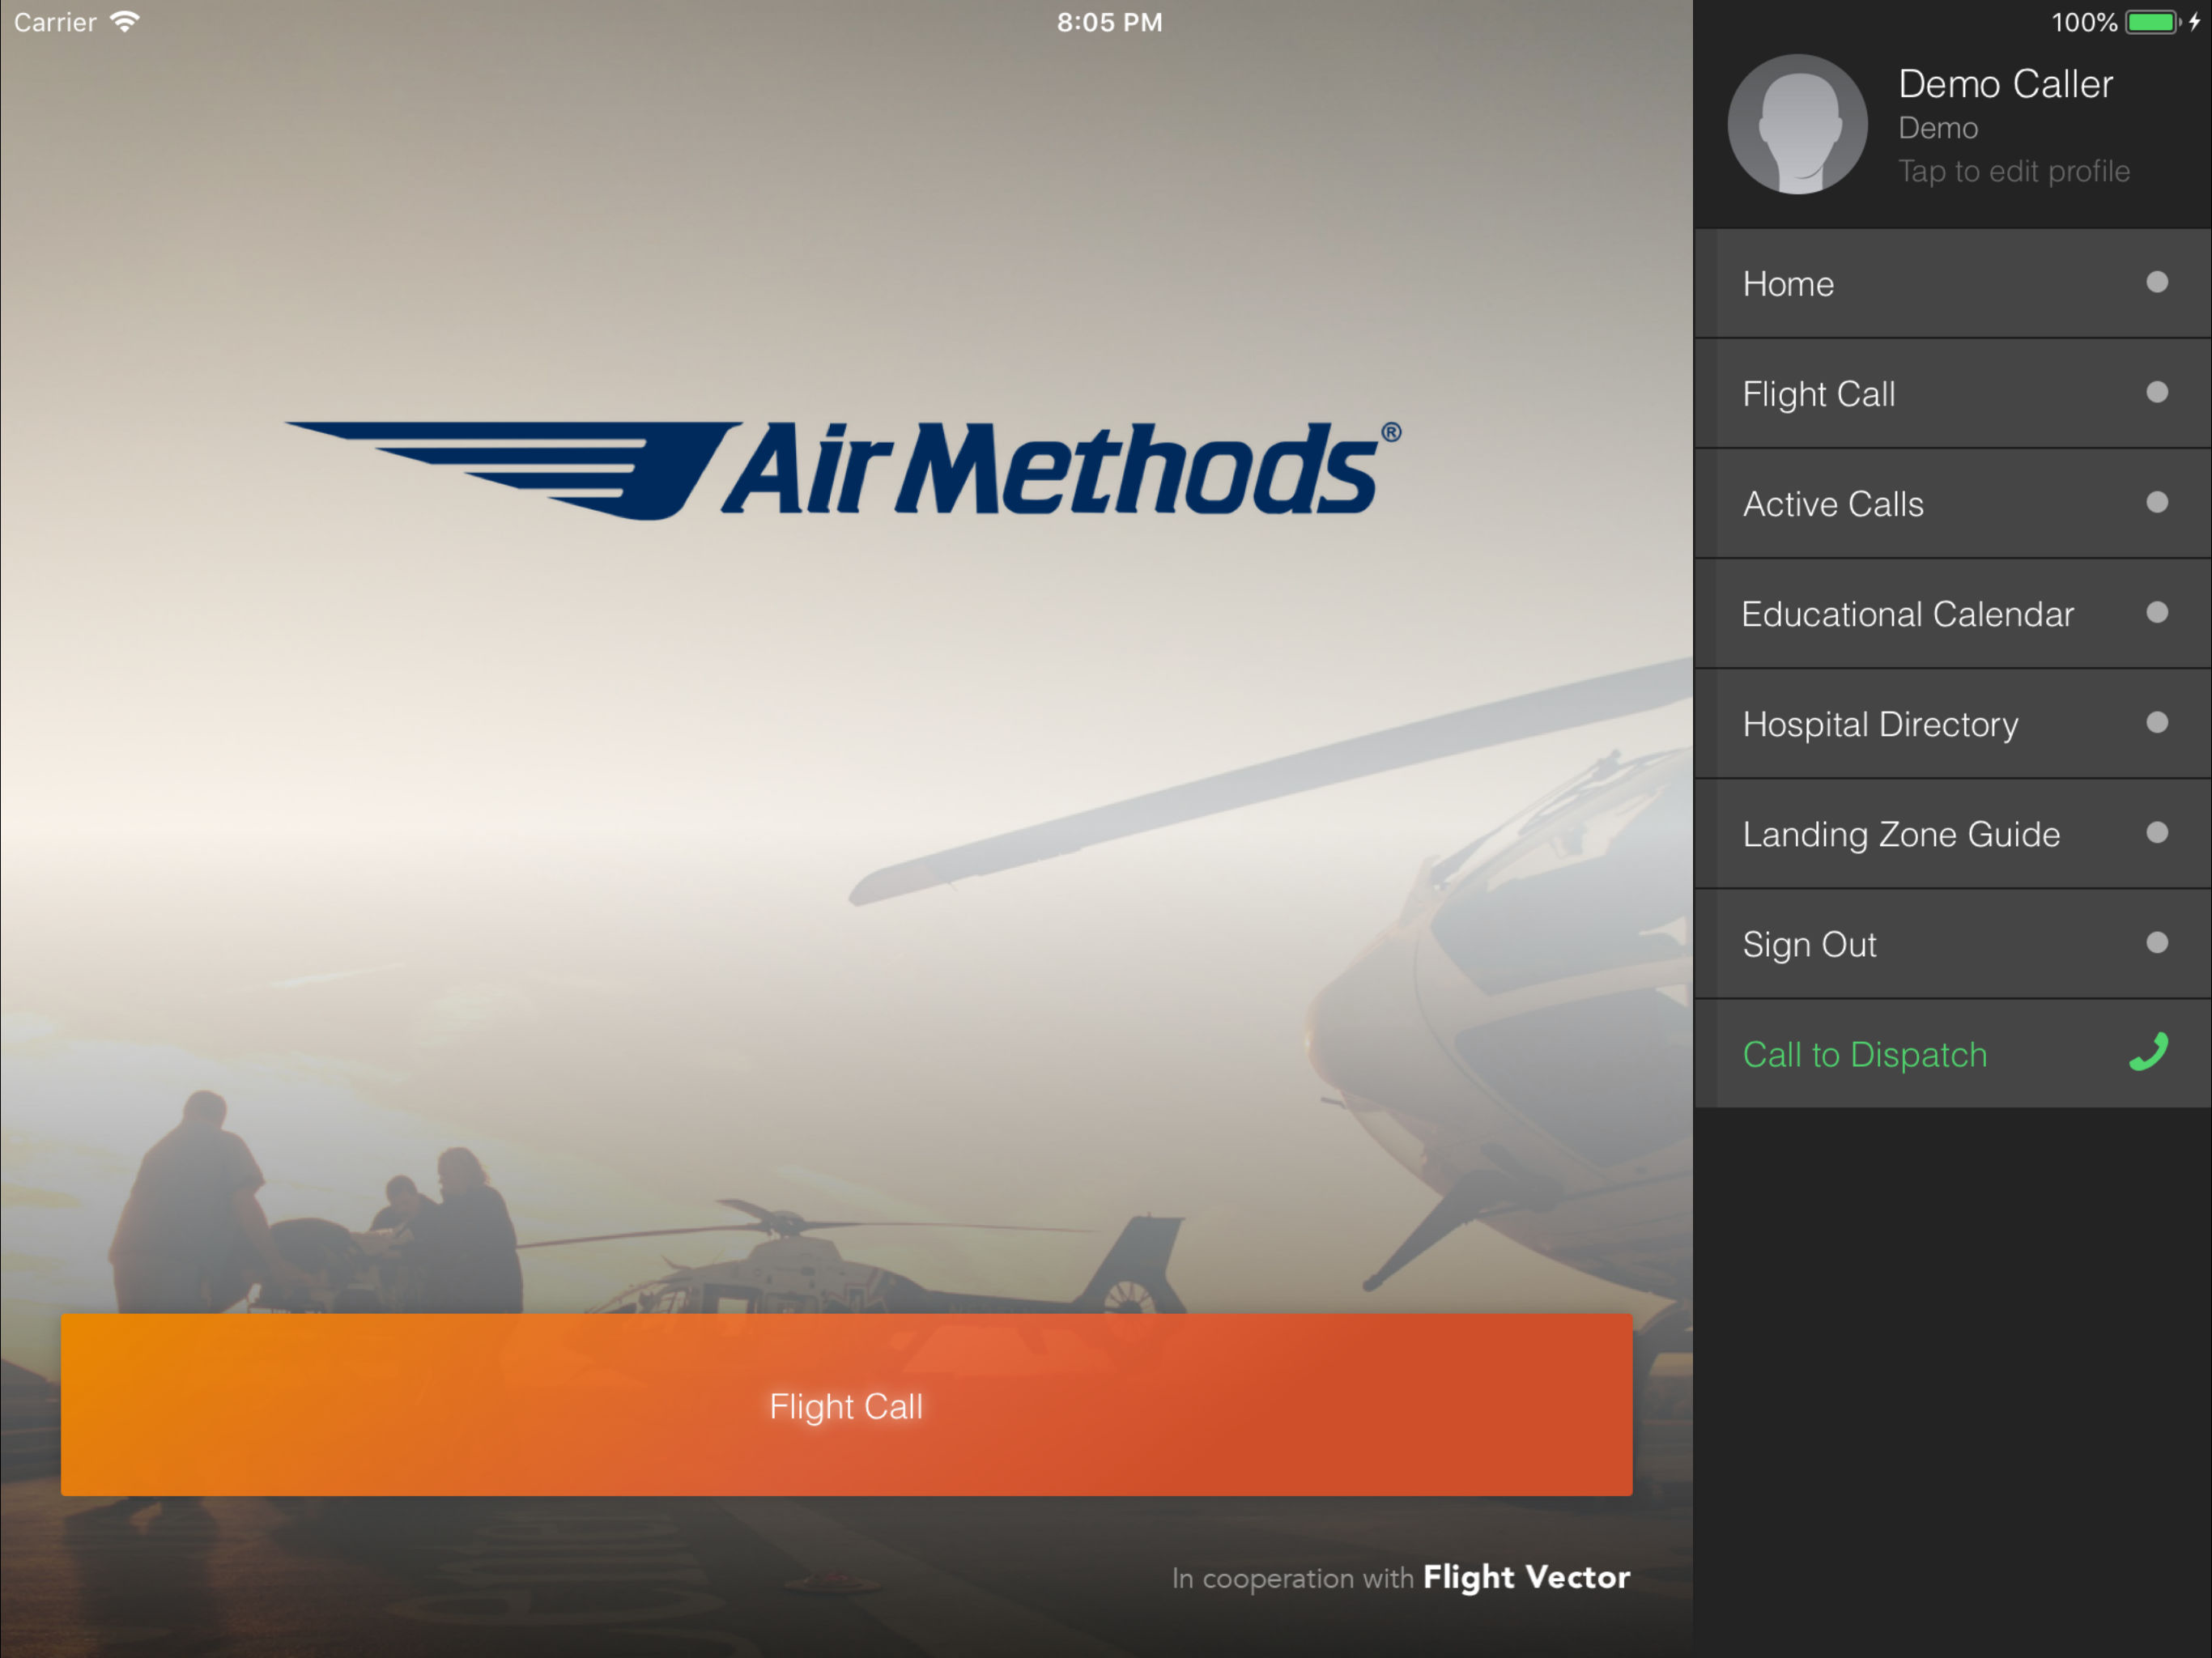The image size is (2212, 1658).
Task: Click the dot next to Flight Call menu
Action: click(x=2157, y=392)
